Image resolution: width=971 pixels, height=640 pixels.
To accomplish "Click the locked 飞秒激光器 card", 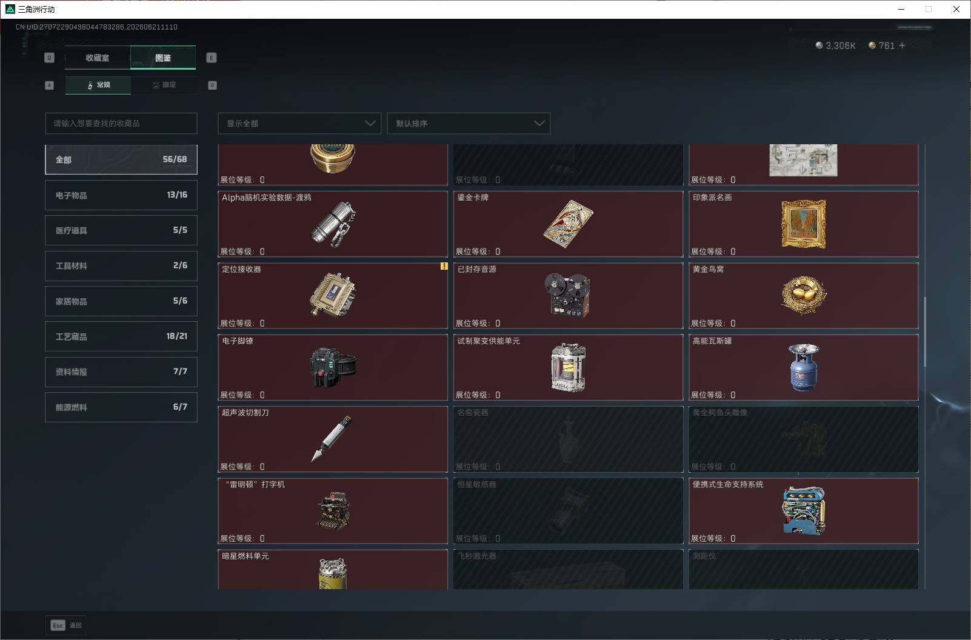I will click(x=568, y=569).
